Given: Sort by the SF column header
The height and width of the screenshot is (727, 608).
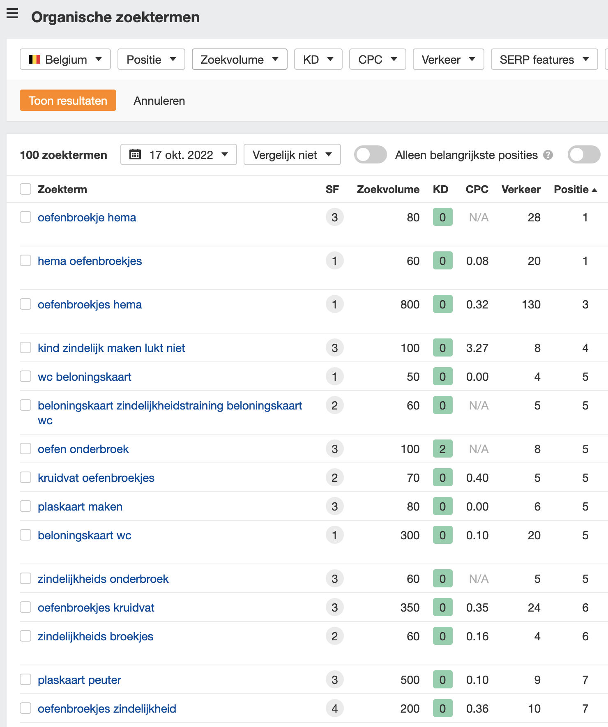Looking at the screenshot, I should 332,189.
